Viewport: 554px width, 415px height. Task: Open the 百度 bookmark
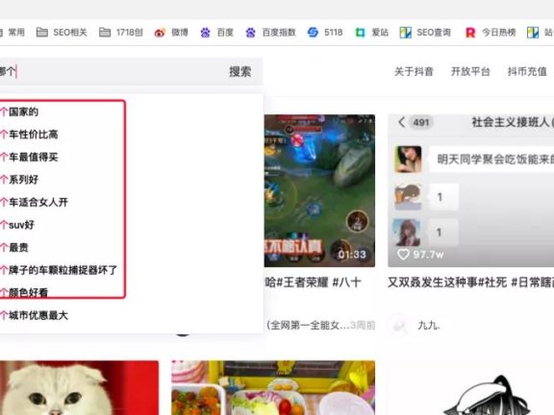[x=217, y=33]
